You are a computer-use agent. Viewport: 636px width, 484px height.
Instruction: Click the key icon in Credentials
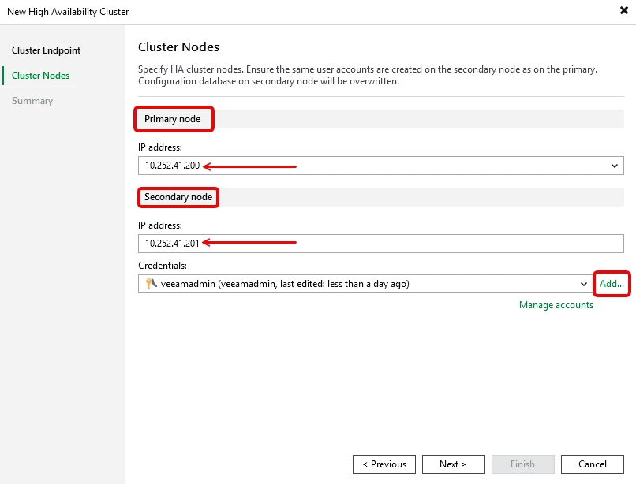[151, 284]
